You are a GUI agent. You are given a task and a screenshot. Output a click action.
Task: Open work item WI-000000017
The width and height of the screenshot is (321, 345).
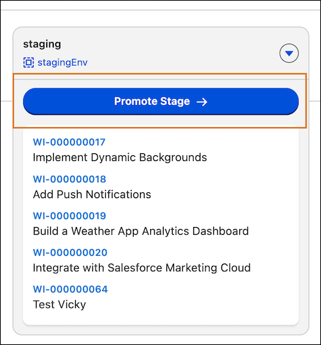click(x=69, y=142)
